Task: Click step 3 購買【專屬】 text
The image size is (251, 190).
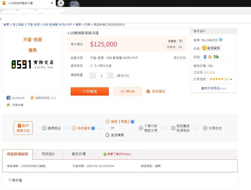Action: [120, 122]
